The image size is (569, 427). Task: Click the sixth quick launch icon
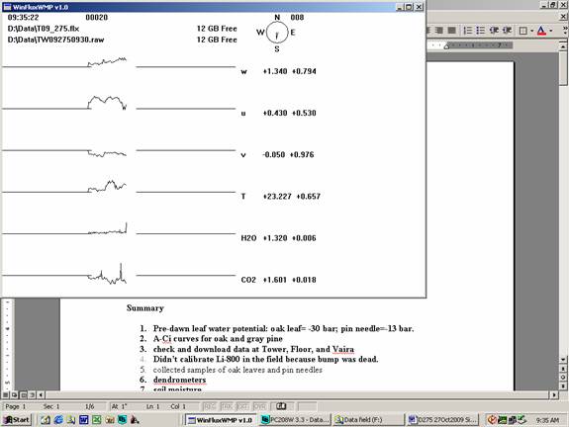(110, 420)
